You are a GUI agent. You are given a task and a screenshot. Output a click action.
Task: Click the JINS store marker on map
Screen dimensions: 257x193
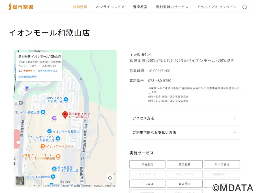coord(66,99)
